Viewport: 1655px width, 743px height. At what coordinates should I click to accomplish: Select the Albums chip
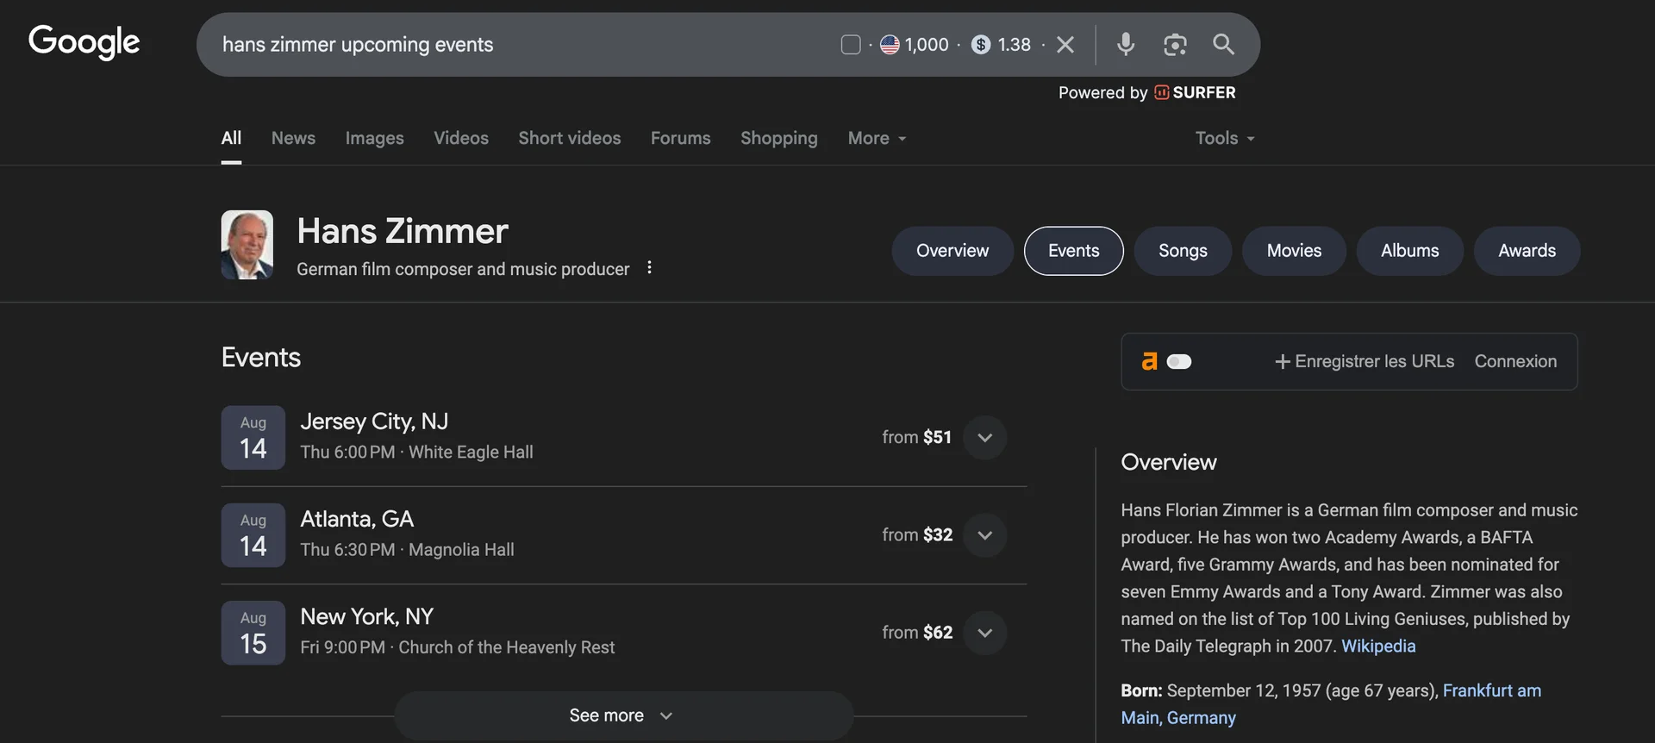click(1410, 251)
